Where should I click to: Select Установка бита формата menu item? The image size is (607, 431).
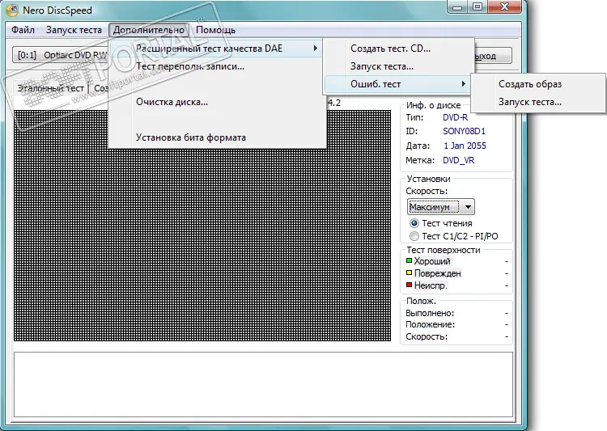[x=190, y=137]
